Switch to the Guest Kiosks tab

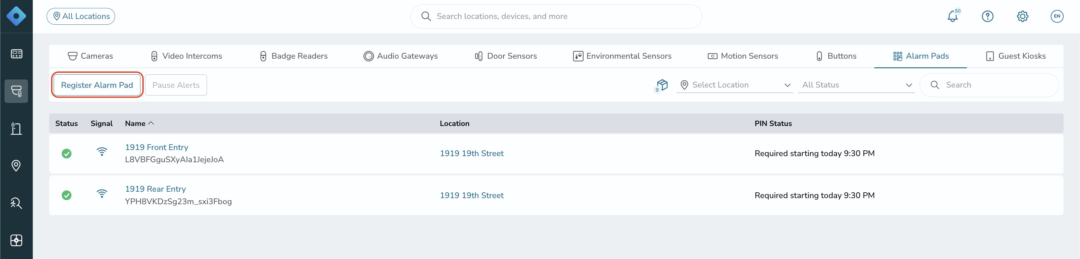[x=1016, y=56]
